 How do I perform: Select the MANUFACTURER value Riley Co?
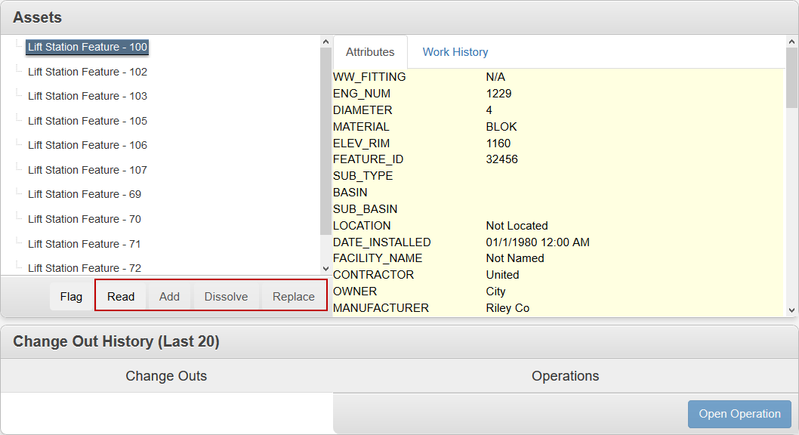point(507,308)
